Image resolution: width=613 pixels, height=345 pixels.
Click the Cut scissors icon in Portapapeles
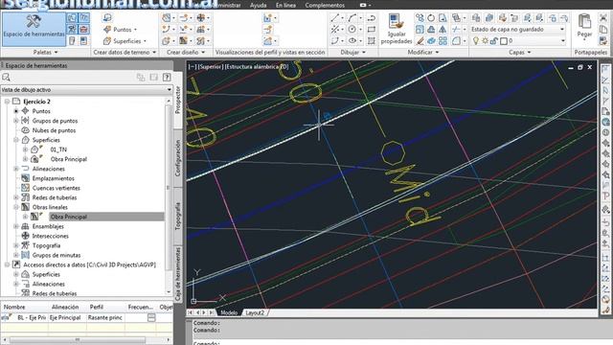tap(603, 18)
